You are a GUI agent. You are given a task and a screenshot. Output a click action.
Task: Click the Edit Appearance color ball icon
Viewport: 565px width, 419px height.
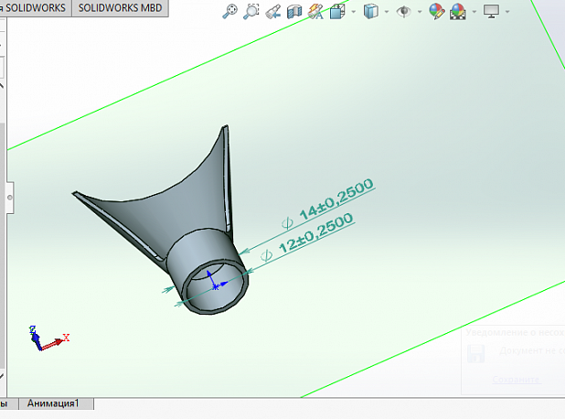pos(436,12)
